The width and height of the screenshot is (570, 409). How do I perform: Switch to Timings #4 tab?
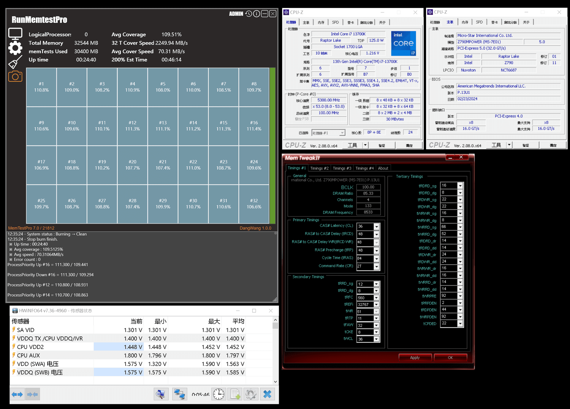[x=364, y=168]
